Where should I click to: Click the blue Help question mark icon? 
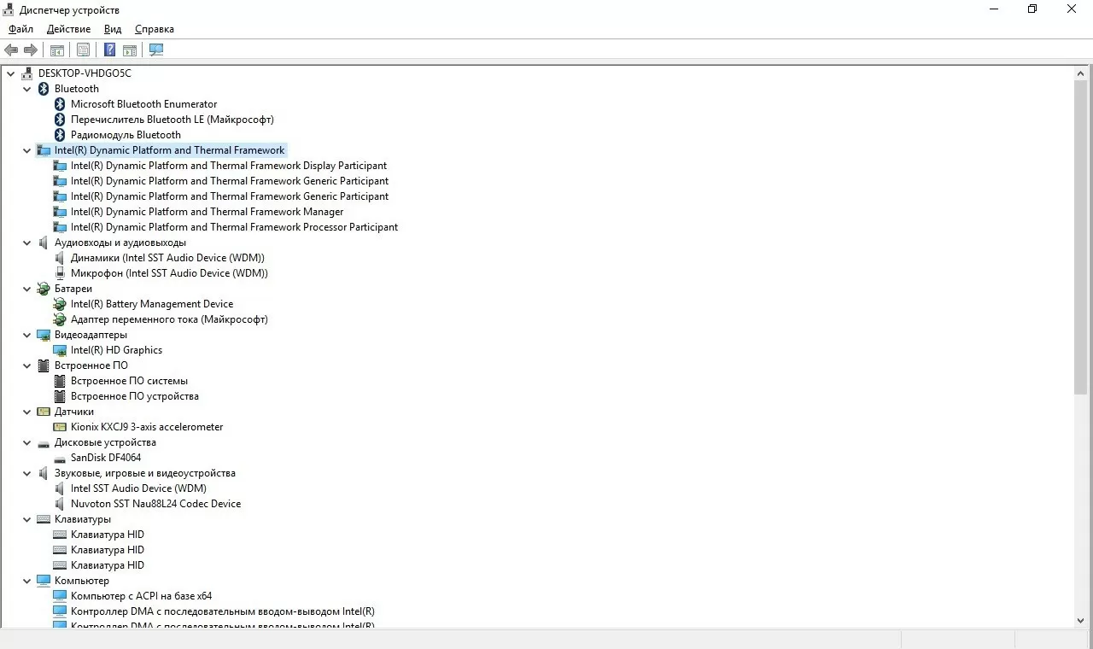pyautogui.click(x=110, y=50)
